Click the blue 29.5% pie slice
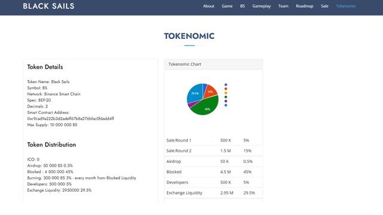This screenshot has width=383, height=215. [194, 93]
